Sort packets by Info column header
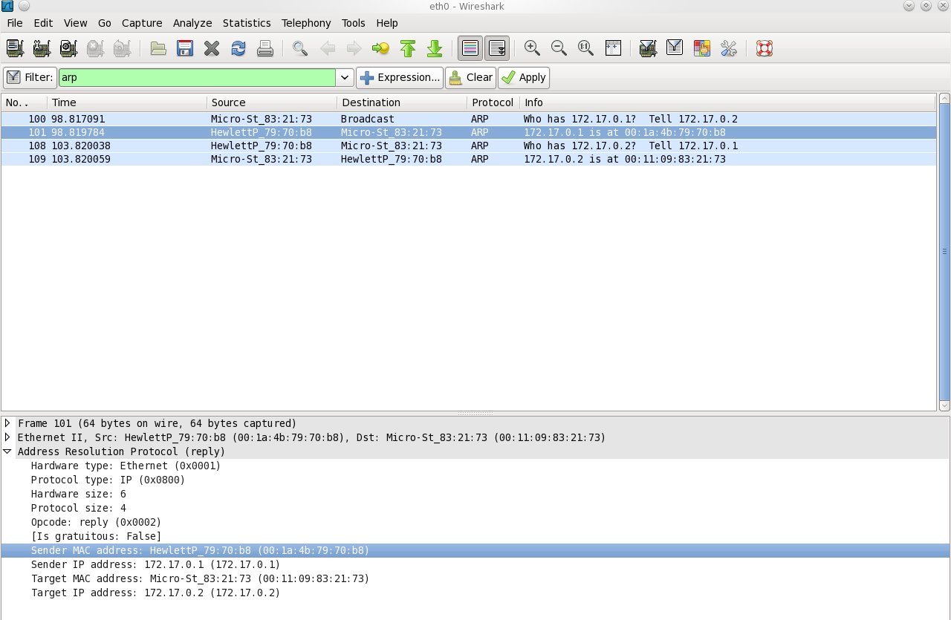Screen dimensions: 951x620 point(727,102)
